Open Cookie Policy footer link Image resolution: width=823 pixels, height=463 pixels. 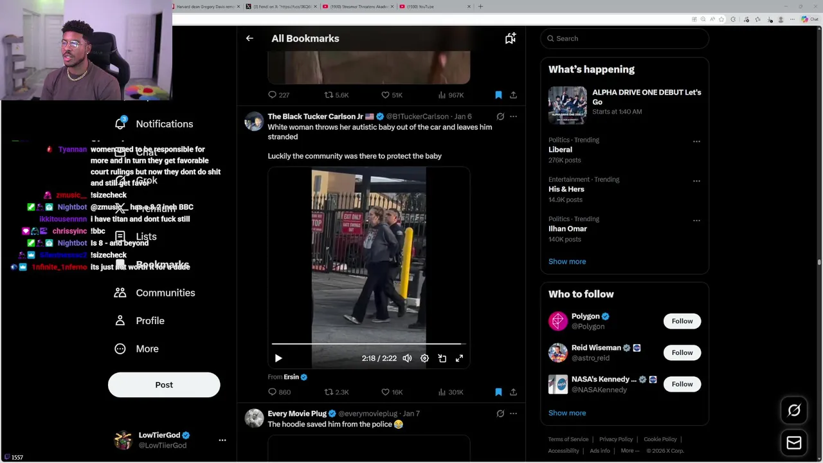(660, 439)
